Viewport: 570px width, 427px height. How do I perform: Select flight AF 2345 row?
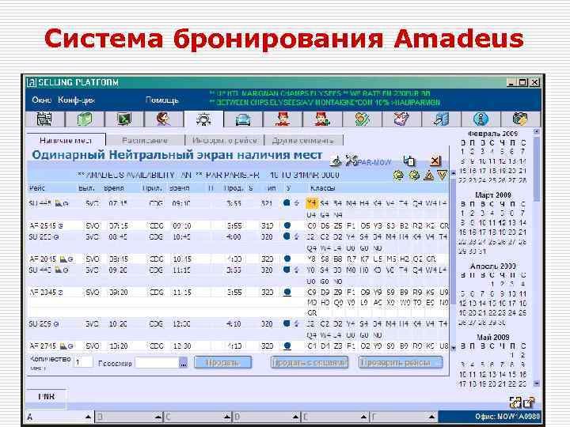click(238, 302)
